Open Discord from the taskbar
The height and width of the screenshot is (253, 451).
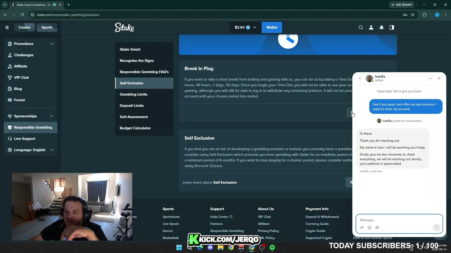(x=210, y=247)
